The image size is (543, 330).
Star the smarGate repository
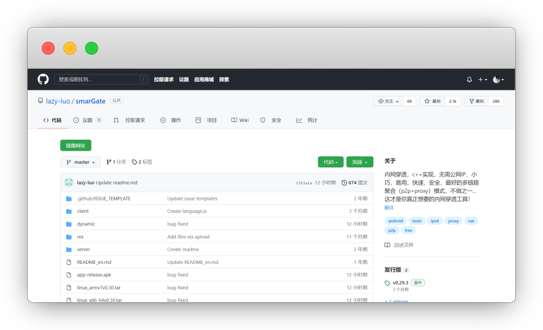[x=434, y=101]
